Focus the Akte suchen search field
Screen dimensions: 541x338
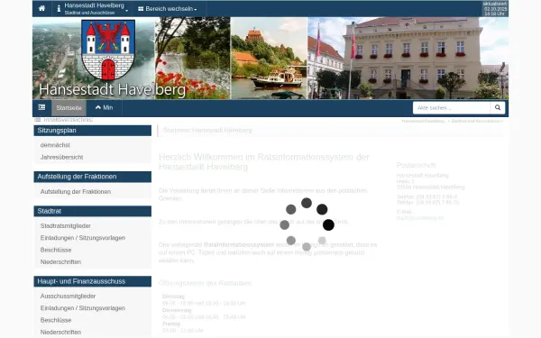point(452,108)
